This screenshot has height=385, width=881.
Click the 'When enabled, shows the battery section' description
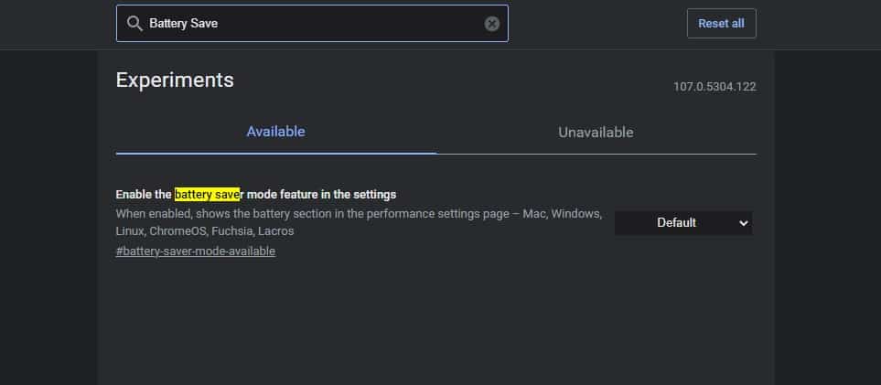359,222
